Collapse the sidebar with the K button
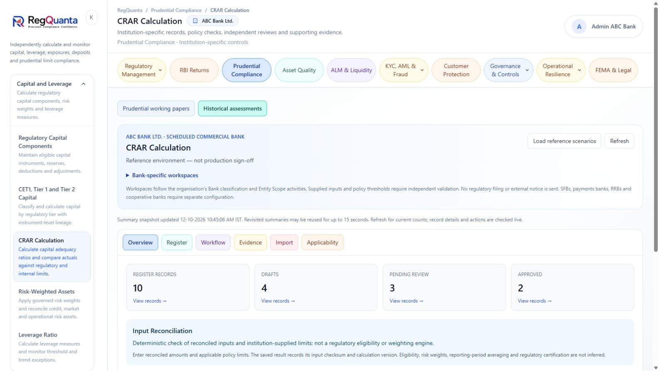Screen dimensions: 659x371 [91, 17]
